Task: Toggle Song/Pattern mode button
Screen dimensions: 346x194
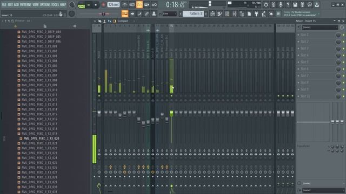Action: (82, 5)
